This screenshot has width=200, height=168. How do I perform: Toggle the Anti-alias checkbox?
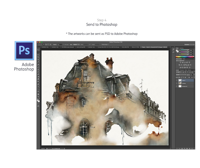coord(64,44)
